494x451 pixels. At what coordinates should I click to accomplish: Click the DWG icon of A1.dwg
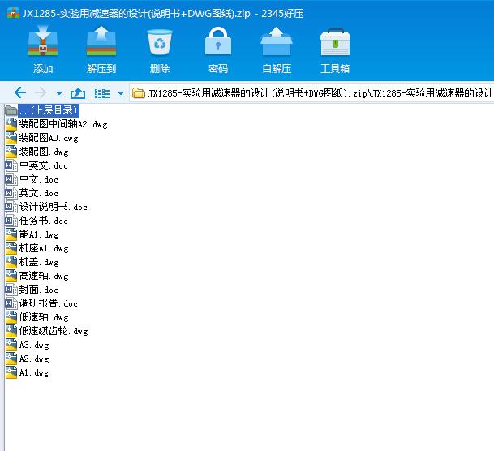click(11, 372)
